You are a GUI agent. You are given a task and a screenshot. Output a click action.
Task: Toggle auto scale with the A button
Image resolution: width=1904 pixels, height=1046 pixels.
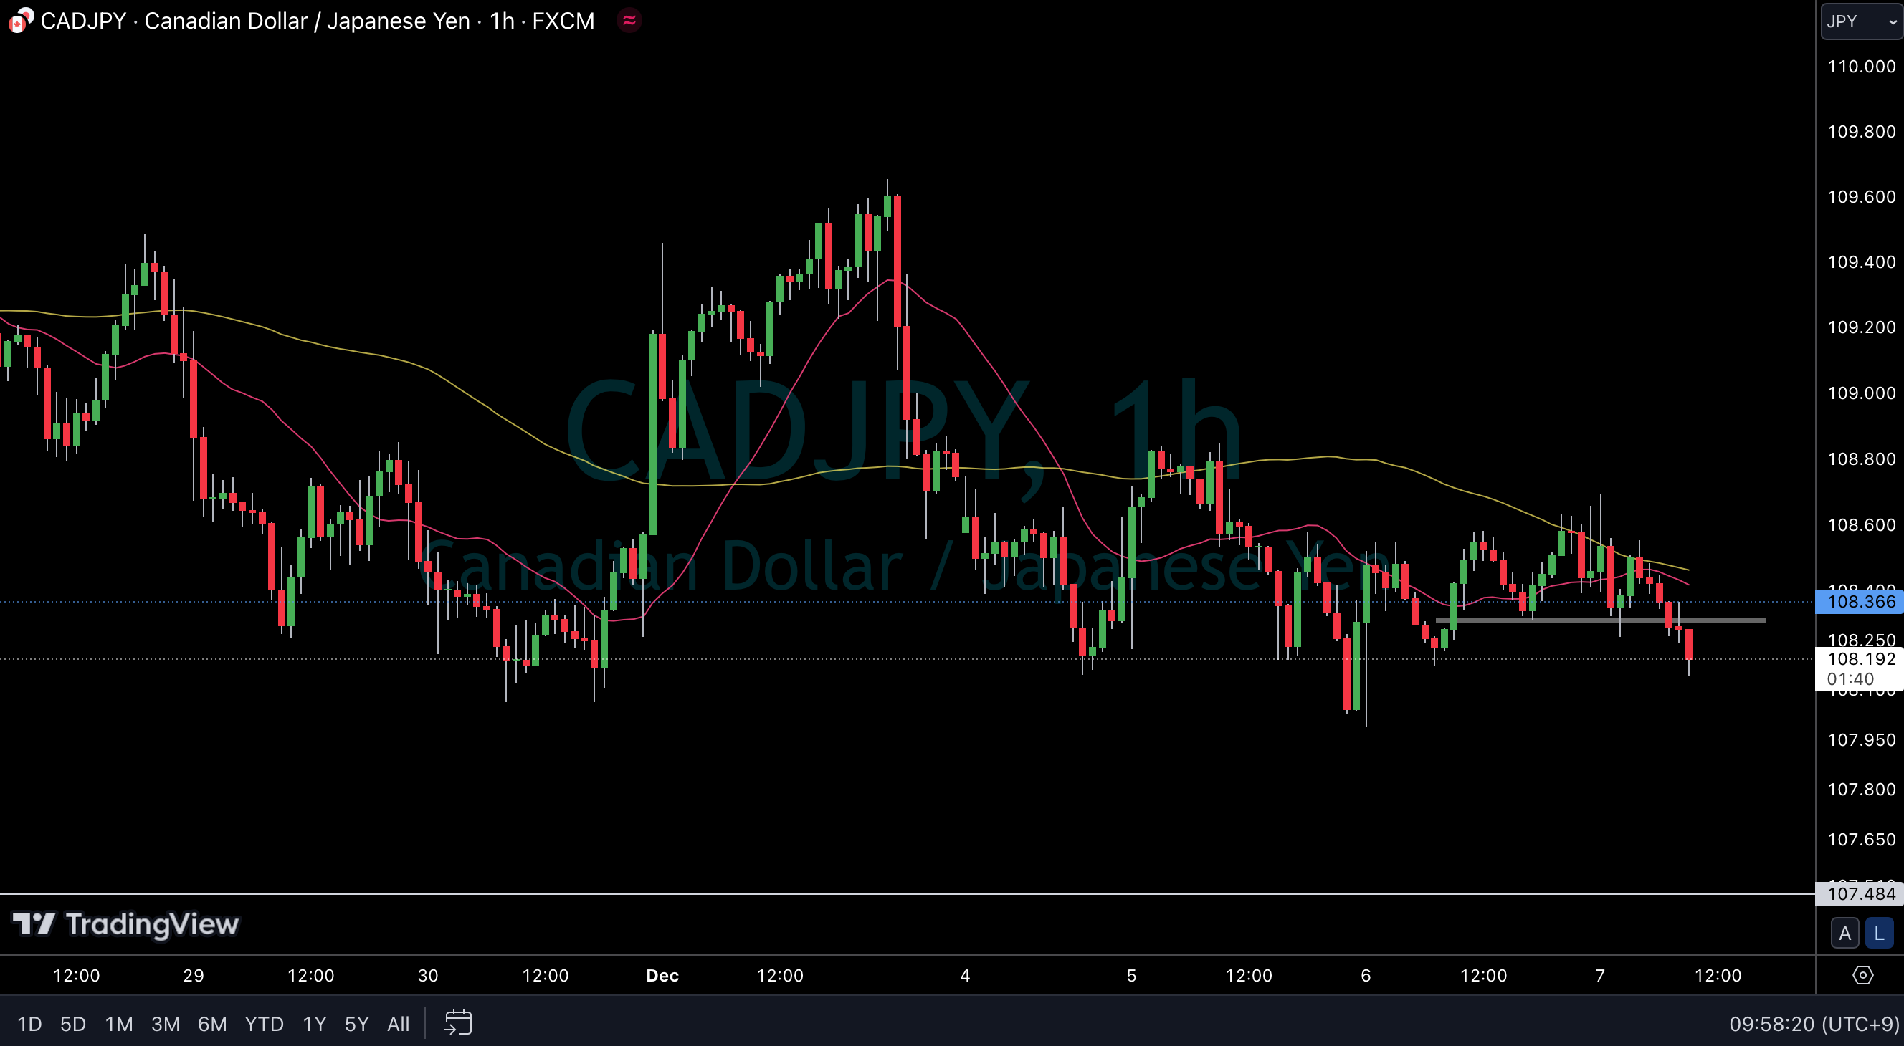(x=1844, y=933)
